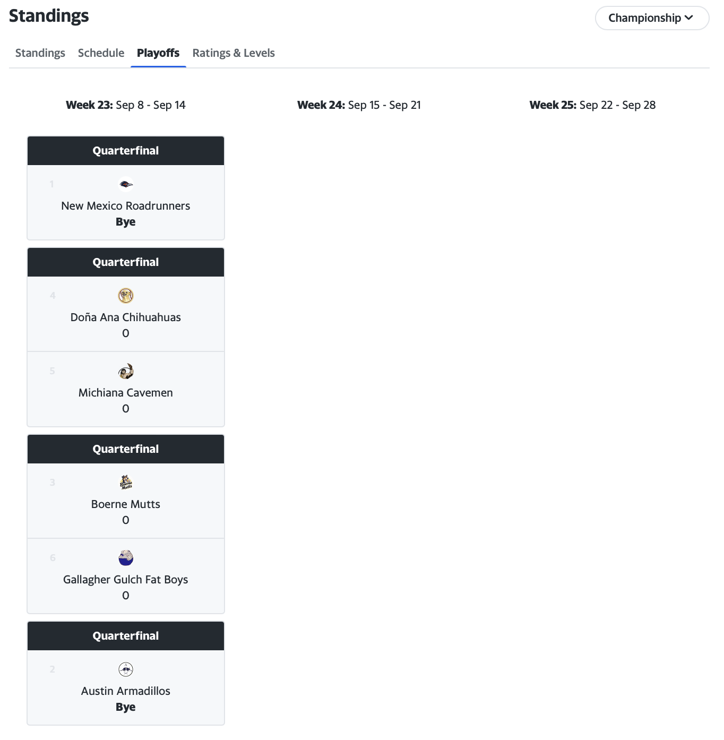Open Michiana Cavemen team link

[126, 393]
